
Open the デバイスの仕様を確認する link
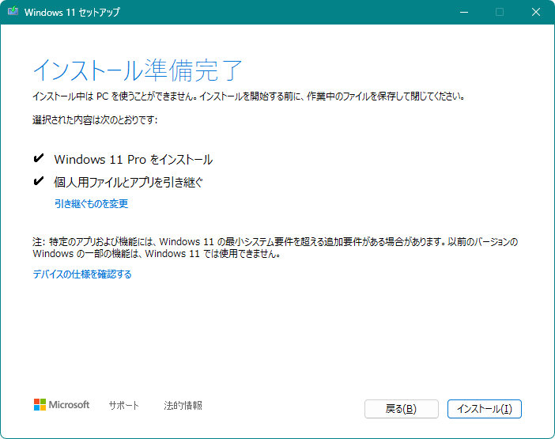click(82, 274)
